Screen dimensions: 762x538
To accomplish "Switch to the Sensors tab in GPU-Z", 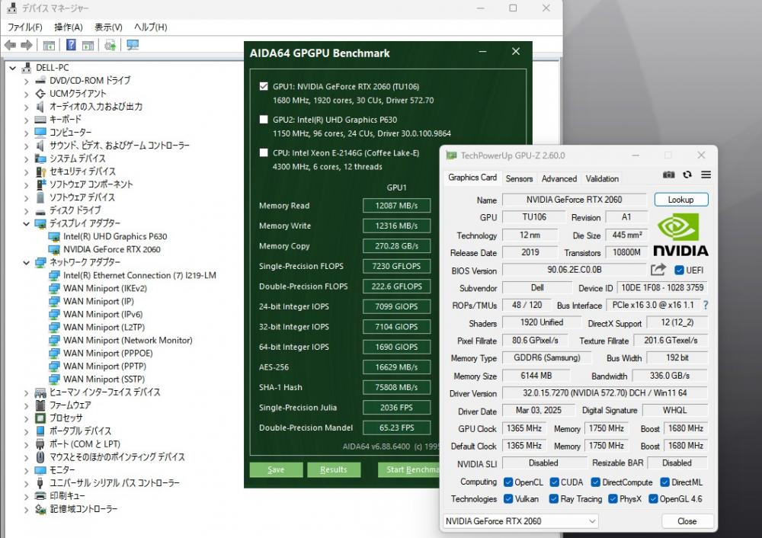I will (519, 178).
